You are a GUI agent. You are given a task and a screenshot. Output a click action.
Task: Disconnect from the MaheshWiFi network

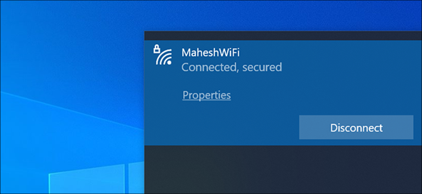[x=356, y=127]
